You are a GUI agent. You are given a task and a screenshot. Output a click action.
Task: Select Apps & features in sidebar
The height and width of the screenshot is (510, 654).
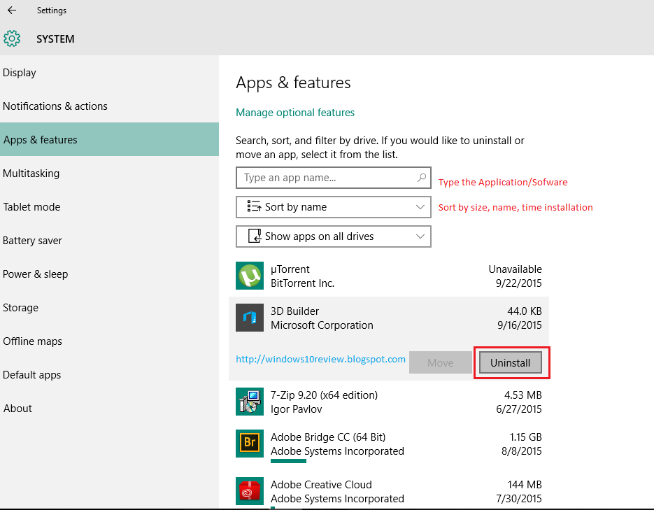pos(109,139)
